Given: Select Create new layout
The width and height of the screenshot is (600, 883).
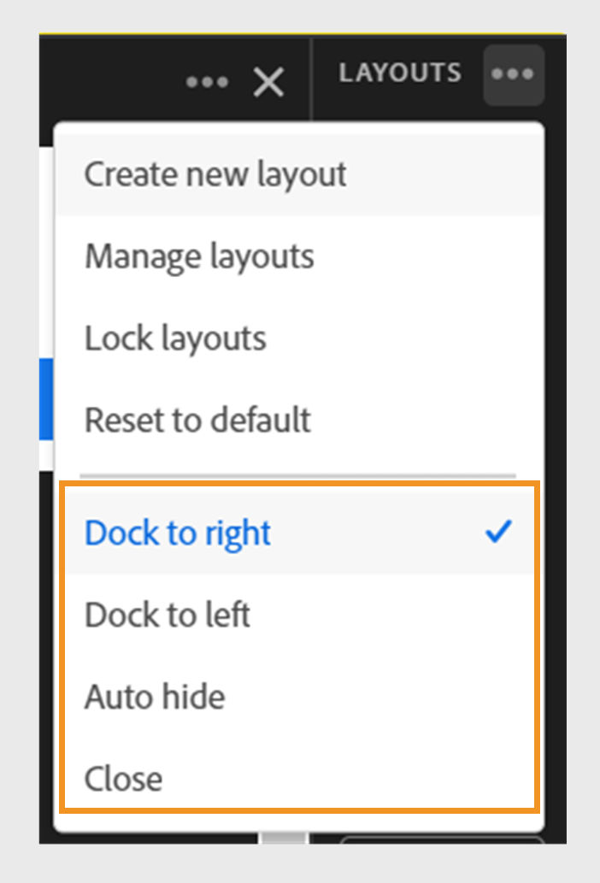Looking at the screenshot, I should pyautogui.click(x=215, y=174).
